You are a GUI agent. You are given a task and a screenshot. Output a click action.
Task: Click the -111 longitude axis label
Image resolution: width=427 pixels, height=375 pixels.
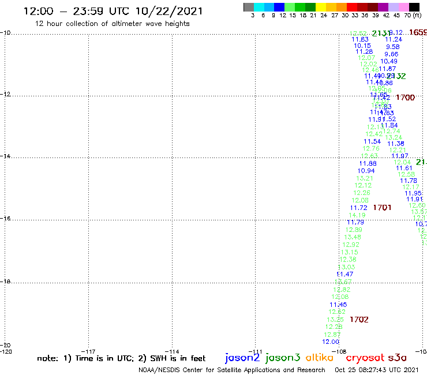click(x=255, y=351)
